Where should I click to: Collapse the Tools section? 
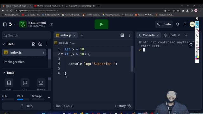(4, 73)
